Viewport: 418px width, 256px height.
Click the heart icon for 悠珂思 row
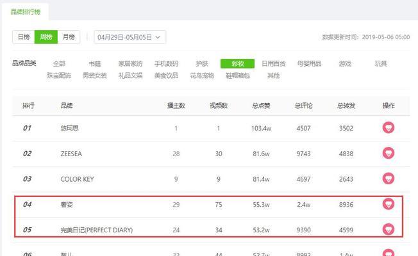click(x=389, y=127)
